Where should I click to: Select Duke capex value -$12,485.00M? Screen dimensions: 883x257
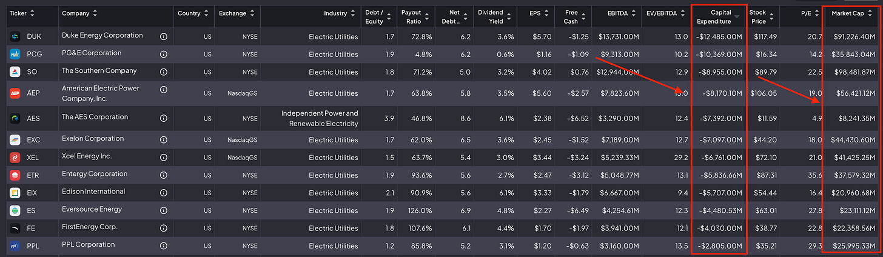(x=719, y=37)
